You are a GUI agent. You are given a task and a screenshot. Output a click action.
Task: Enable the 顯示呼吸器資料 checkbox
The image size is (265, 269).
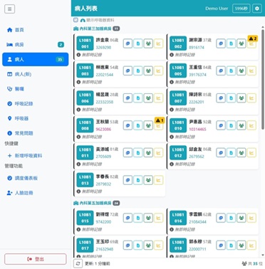click(76, 20)
